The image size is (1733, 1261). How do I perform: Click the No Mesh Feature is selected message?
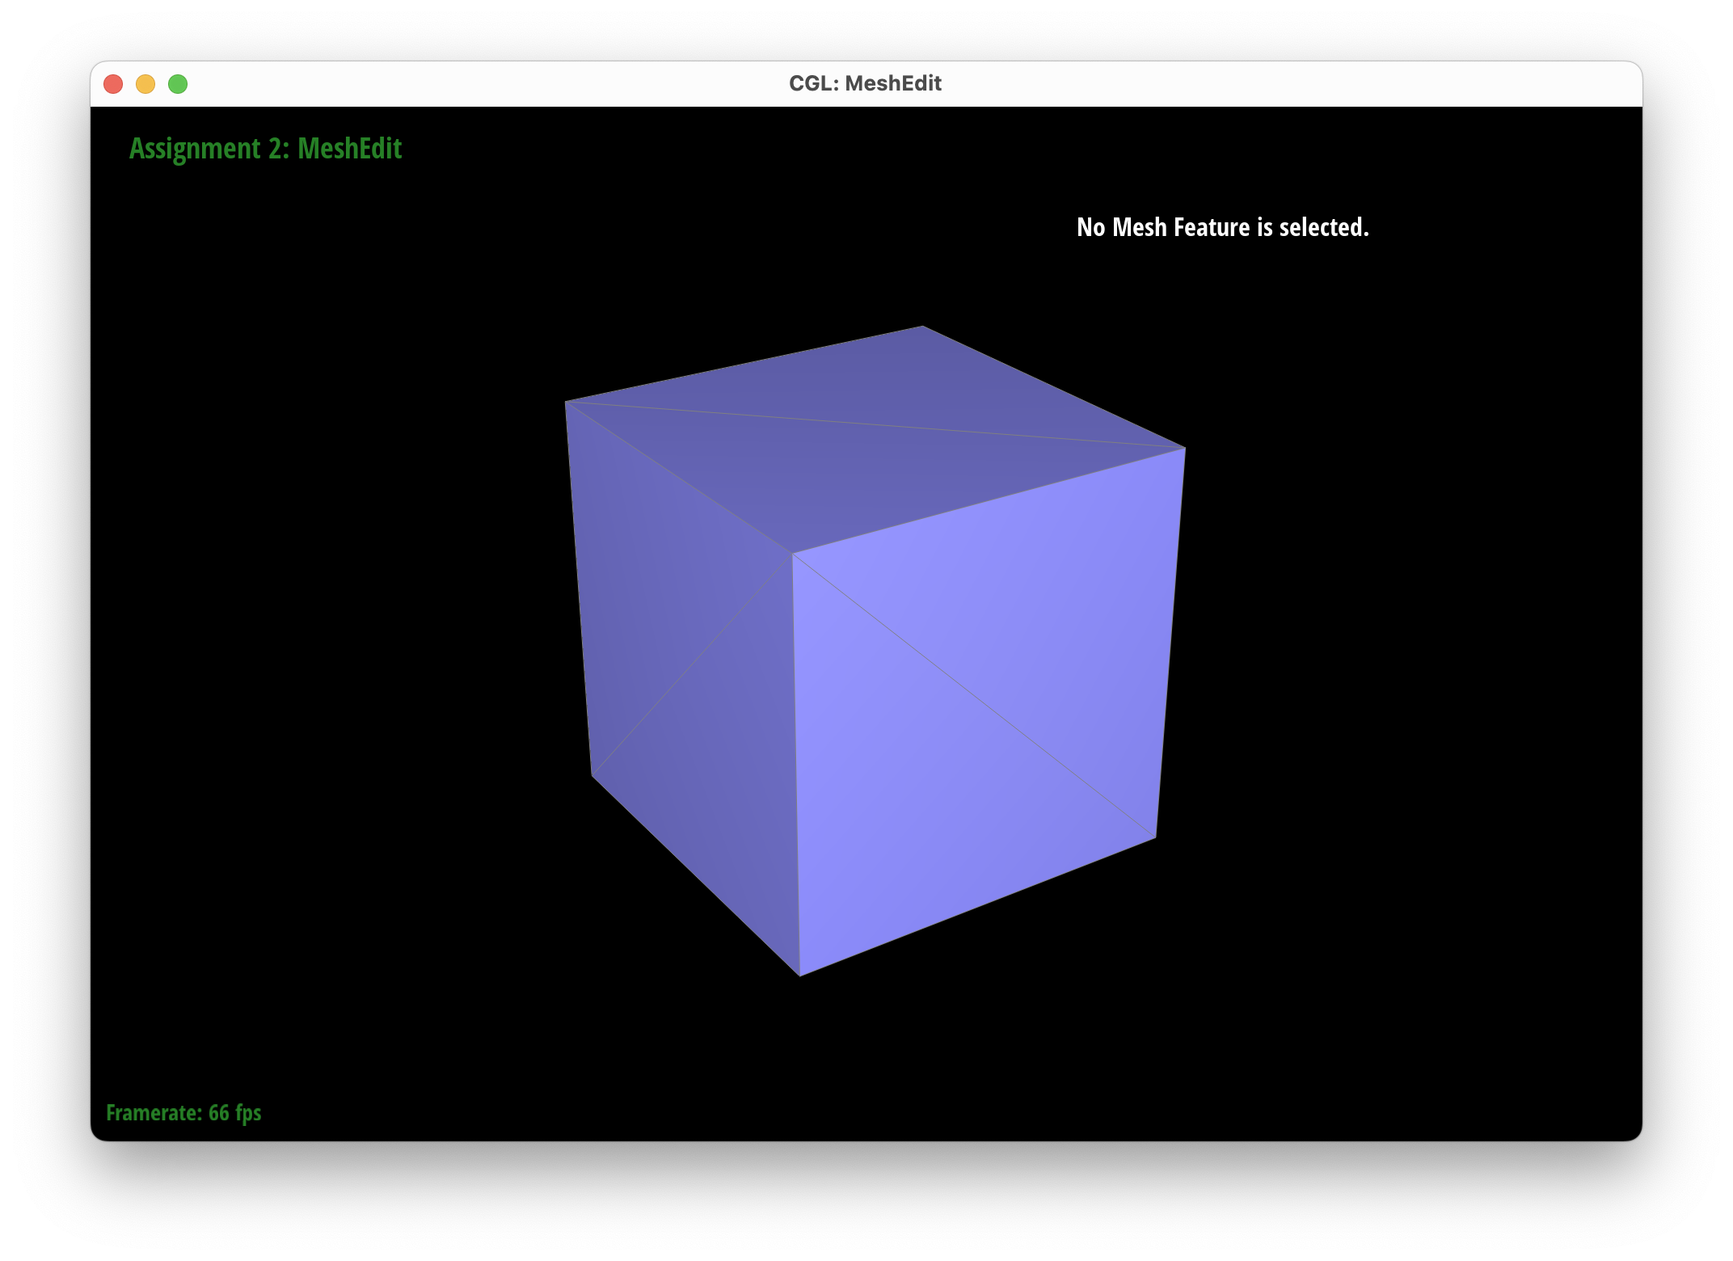(x=1222, y=227)
